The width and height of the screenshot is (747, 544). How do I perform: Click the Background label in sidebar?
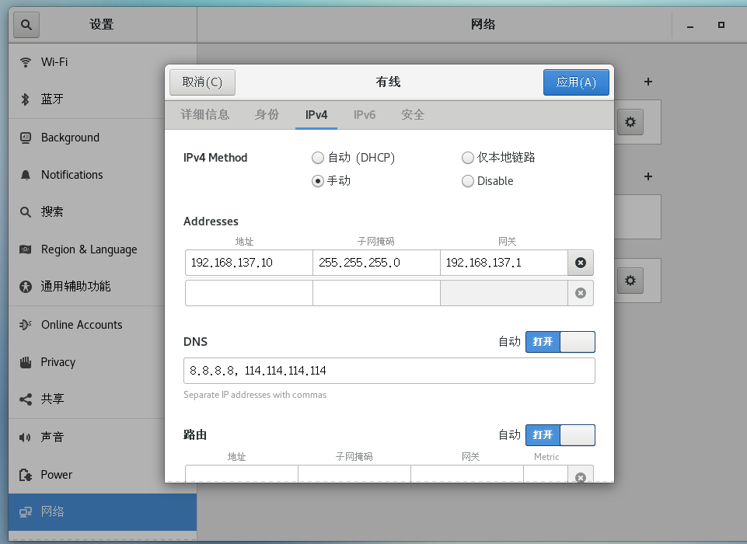point(71,138)
